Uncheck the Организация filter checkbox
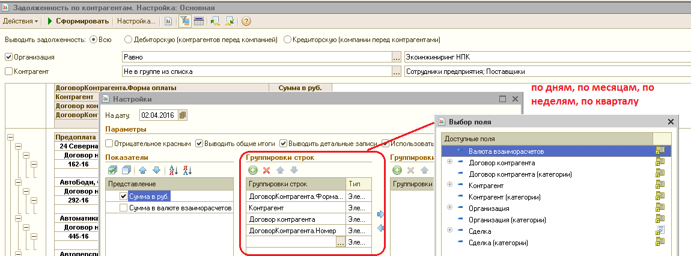Screen dimensions: 691x256 [x=8, y=57]
